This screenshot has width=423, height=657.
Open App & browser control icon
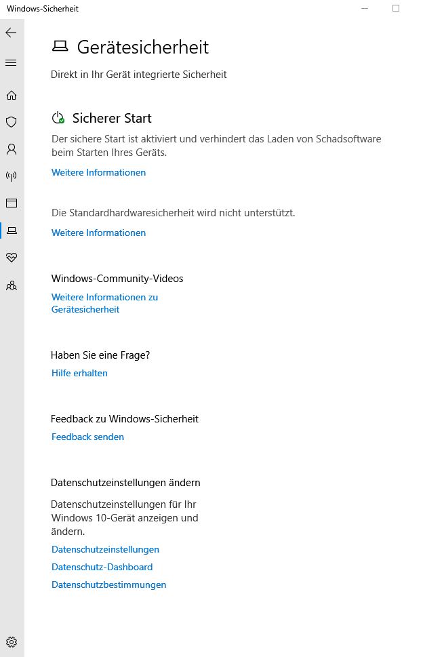12,203
